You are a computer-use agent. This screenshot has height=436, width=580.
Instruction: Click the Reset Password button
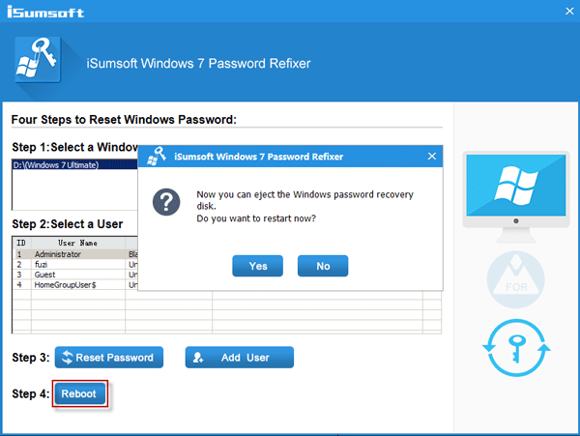108,358
